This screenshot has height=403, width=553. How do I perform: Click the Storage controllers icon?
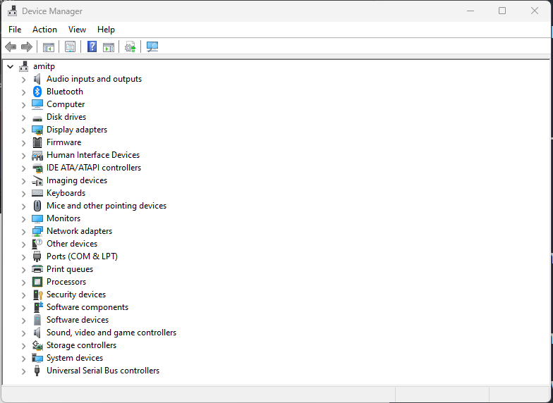pos(37,345)
